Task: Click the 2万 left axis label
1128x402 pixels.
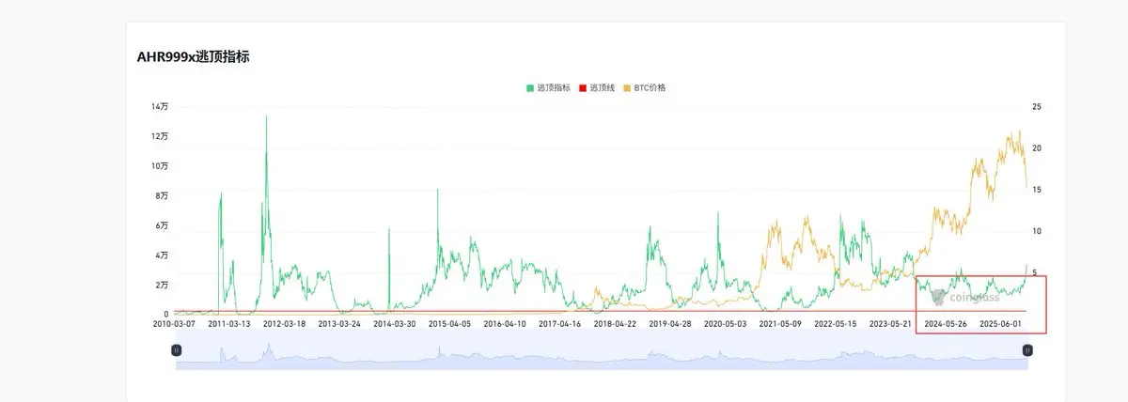Action: 162,285
